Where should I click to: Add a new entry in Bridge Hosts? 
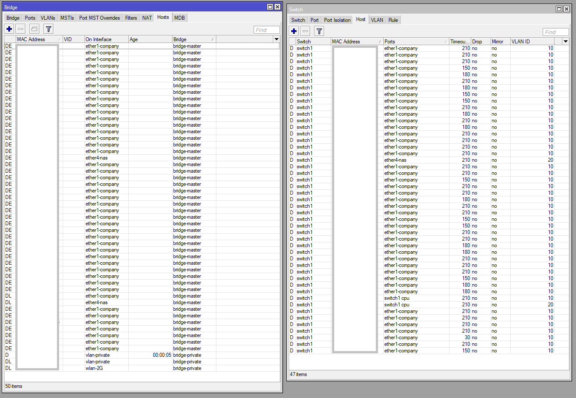[x=9, y=28]
